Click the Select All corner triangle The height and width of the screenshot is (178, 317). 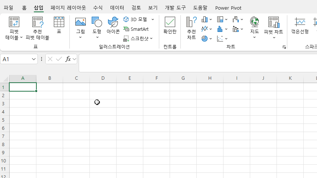point(5,79)
